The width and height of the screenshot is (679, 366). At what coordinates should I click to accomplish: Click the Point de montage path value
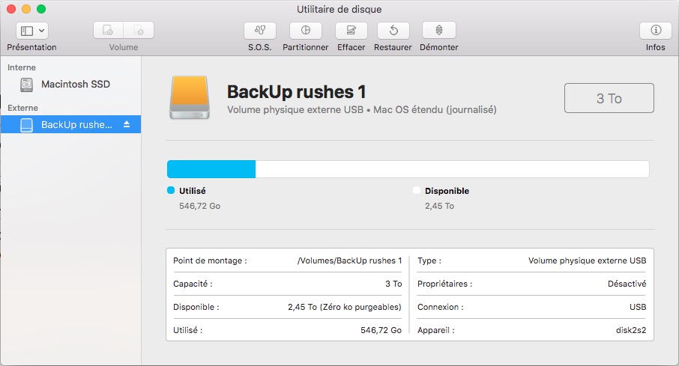click(349, 260)
